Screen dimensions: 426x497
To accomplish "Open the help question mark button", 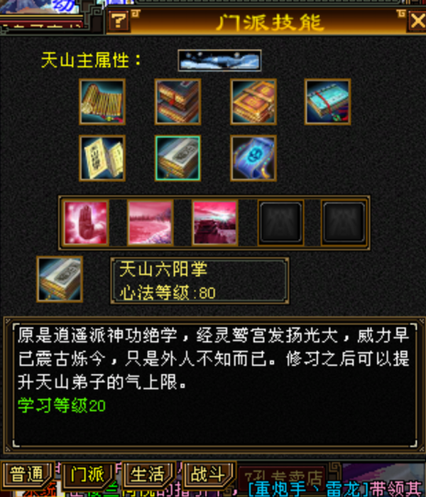I will (x=119, y=21).
